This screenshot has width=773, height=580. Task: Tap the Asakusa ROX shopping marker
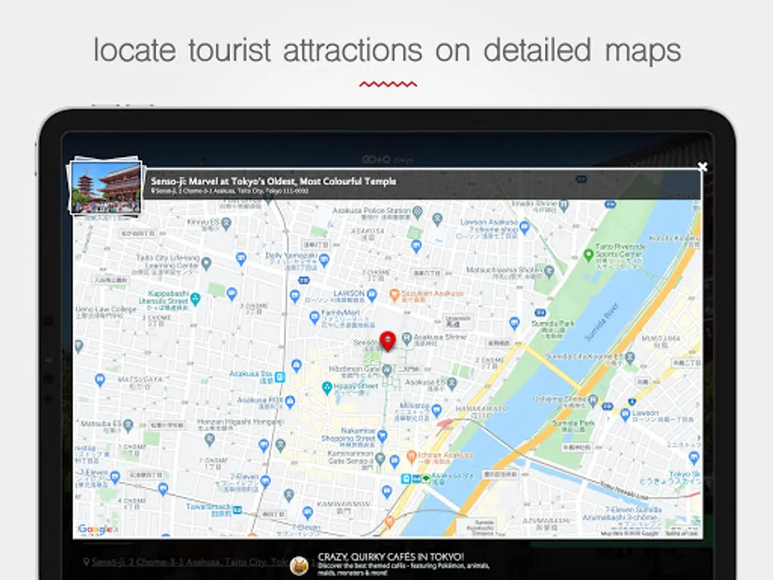[x=290, y=402]
